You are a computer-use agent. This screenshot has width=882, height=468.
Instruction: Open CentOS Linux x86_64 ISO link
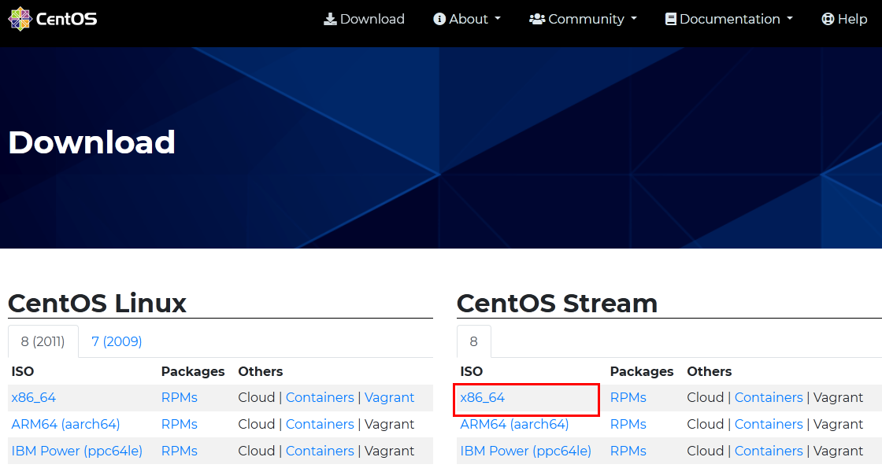pyautogui.click(x=34, y=398)
